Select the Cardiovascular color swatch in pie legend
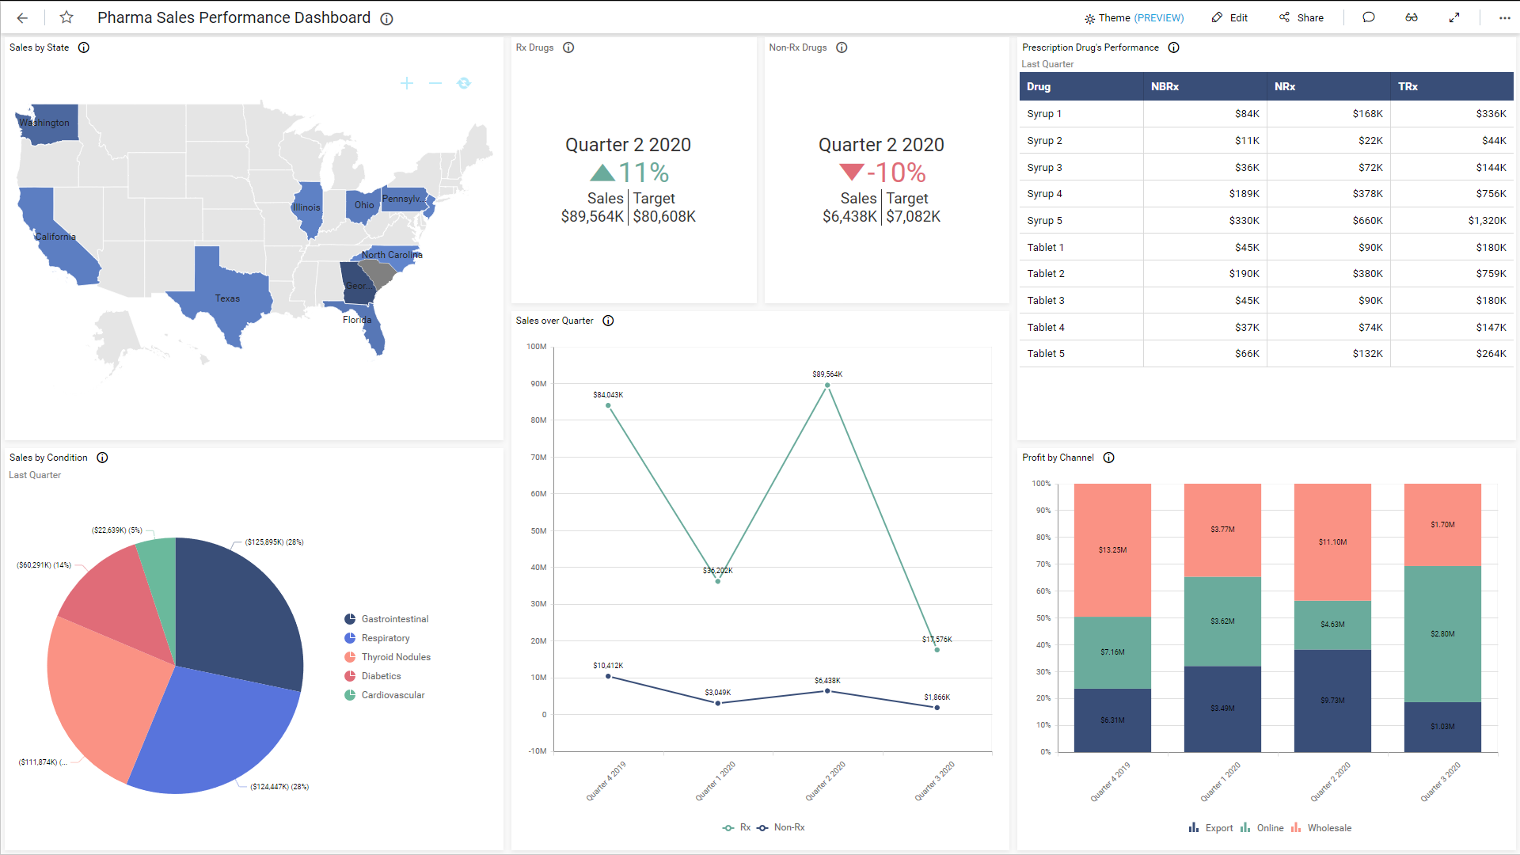This screenshot has height=855, width=1520. 349,694
